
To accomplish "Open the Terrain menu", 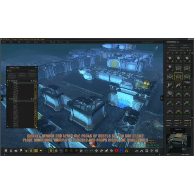I will click(x=36, y=42).
